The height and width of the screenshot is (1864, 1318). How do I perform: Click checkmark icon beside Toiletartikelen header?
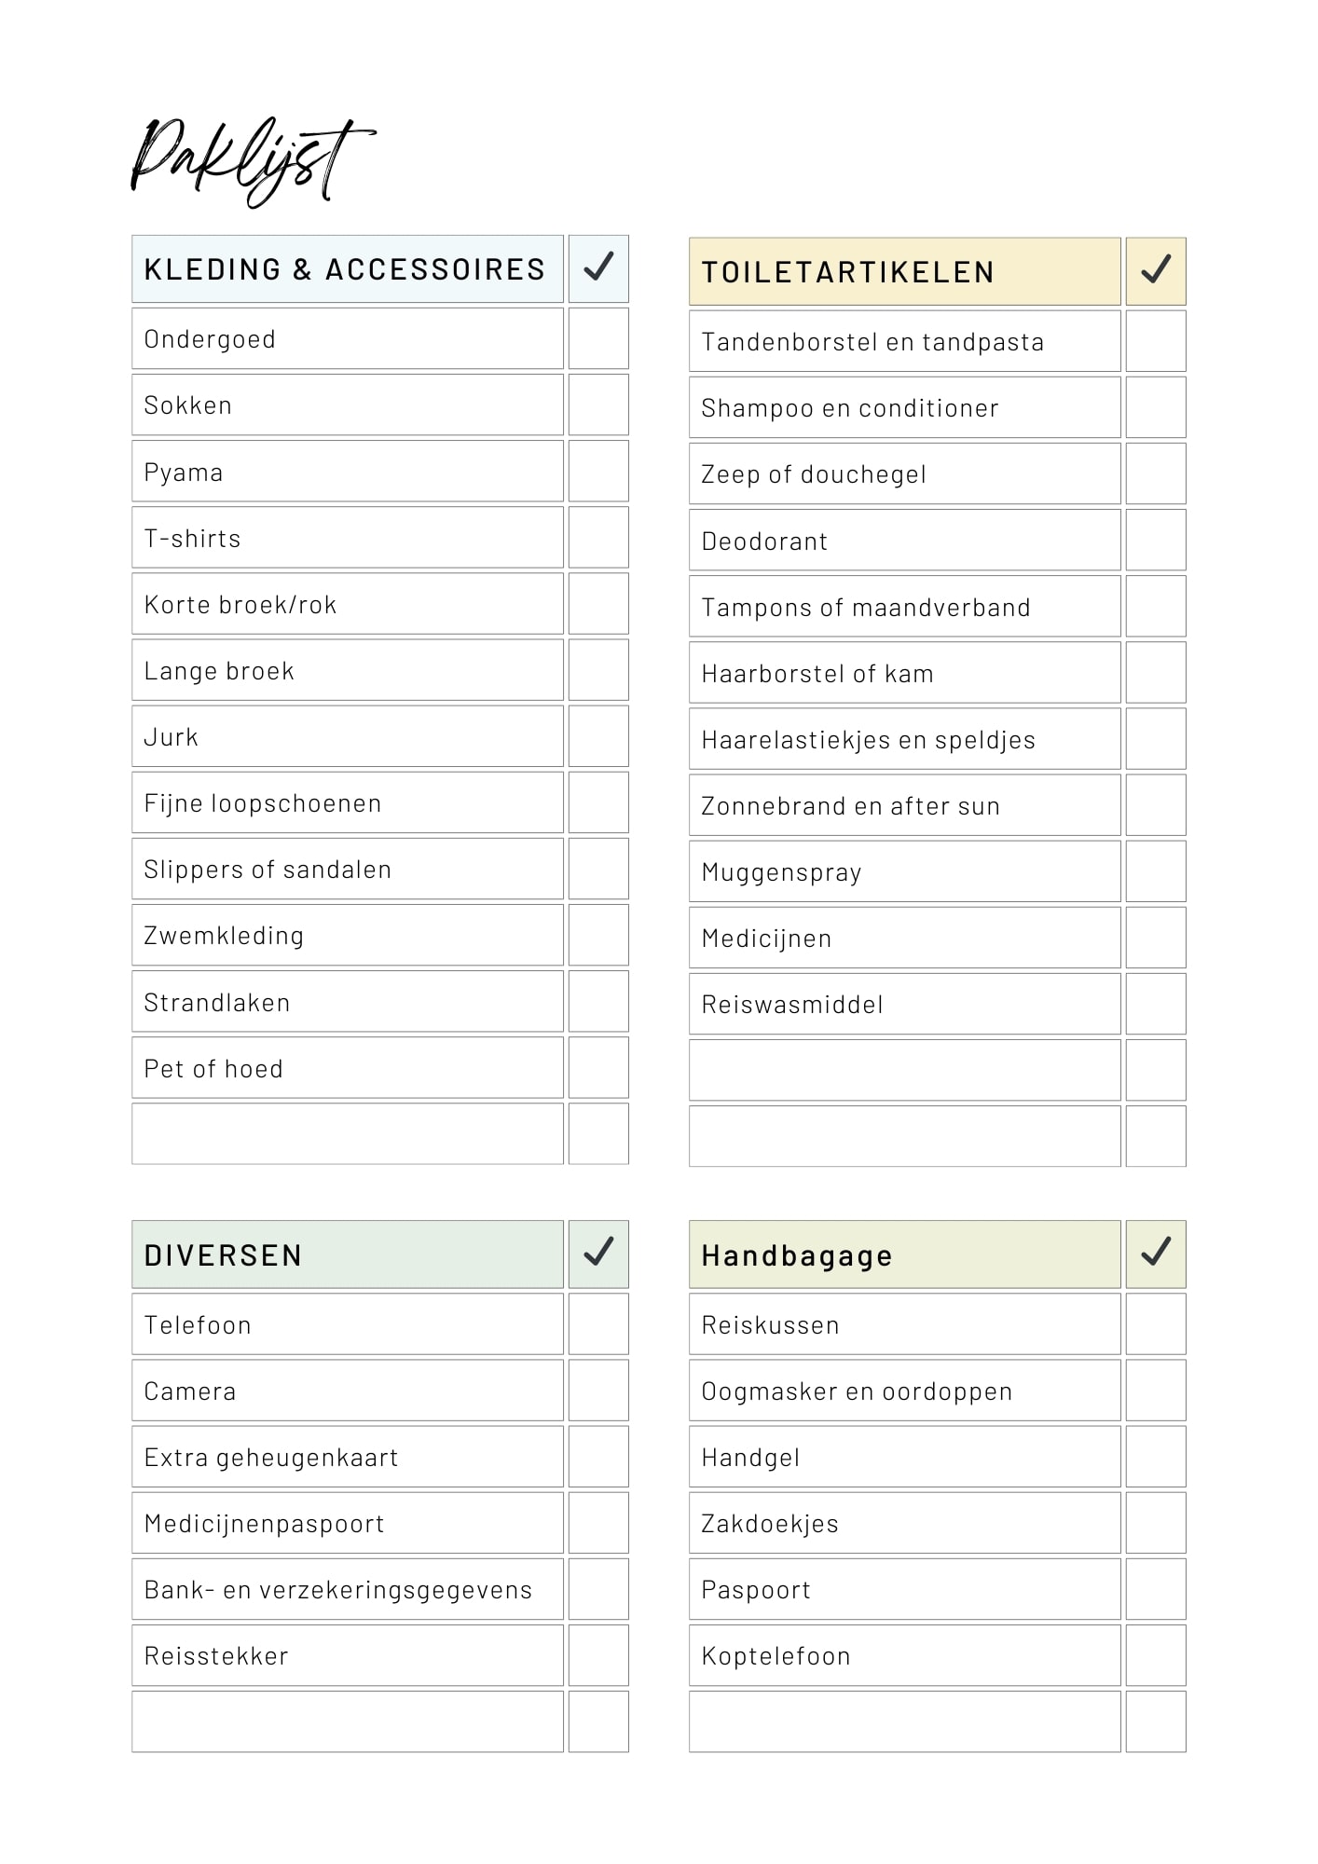coord(1156,271)
